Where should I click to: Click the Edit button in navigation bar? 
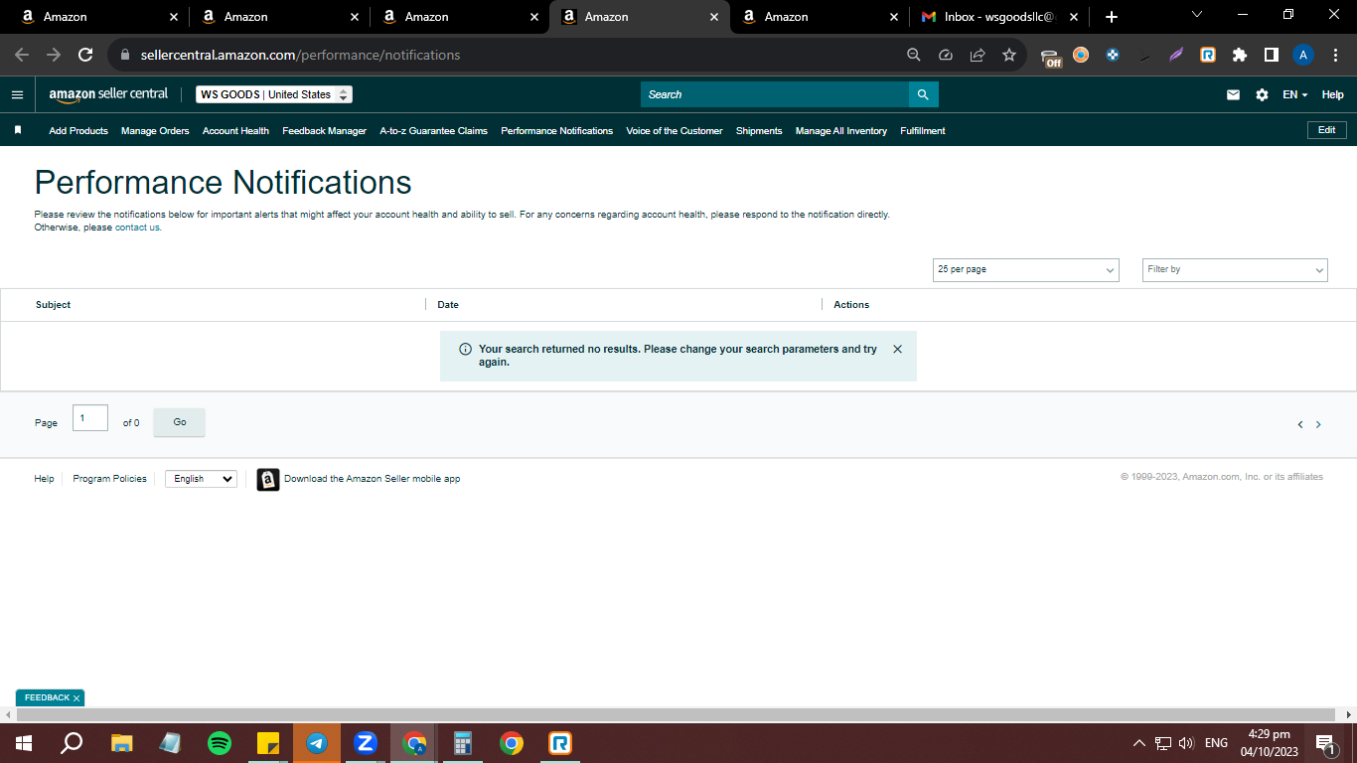pos(1327,130)
